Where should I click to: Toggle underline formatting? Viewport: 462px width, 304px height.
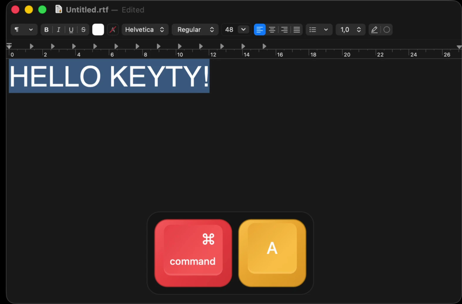pos(71,30)
